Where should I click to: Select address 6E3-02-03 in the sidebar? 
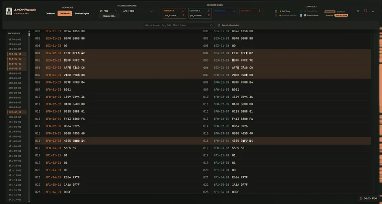point(17,64)
